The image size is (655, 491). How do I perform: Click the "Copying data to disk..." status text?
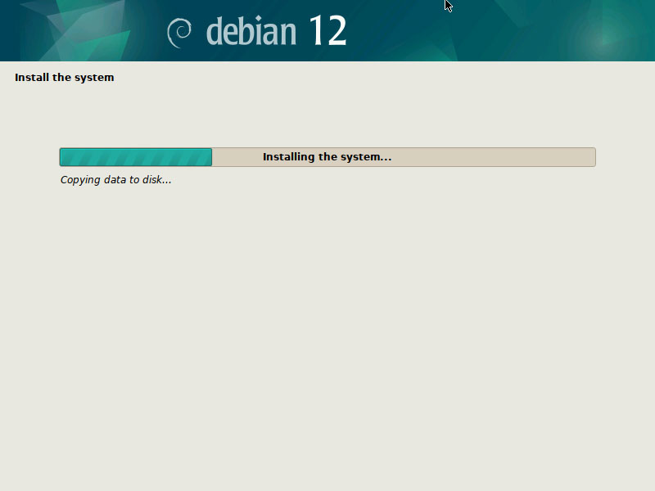click(x=115, y=180)
